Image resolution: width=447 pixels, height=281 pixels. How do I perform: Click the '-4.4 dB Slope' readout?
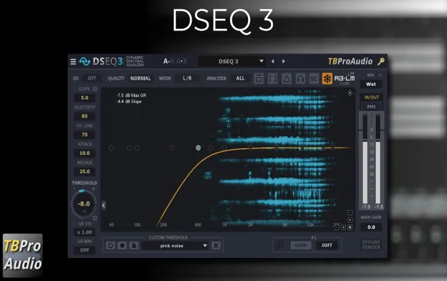[129, 102]
